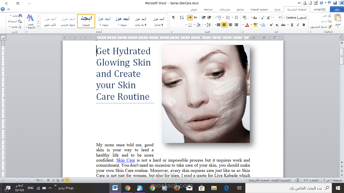Click the Sort A-Z icon

(182, 18)
